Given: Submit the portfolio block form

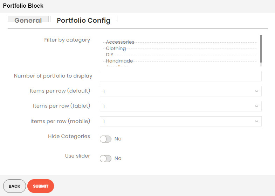Looking at the screenshot, I should pyautogui.click(x=41, y=186).
